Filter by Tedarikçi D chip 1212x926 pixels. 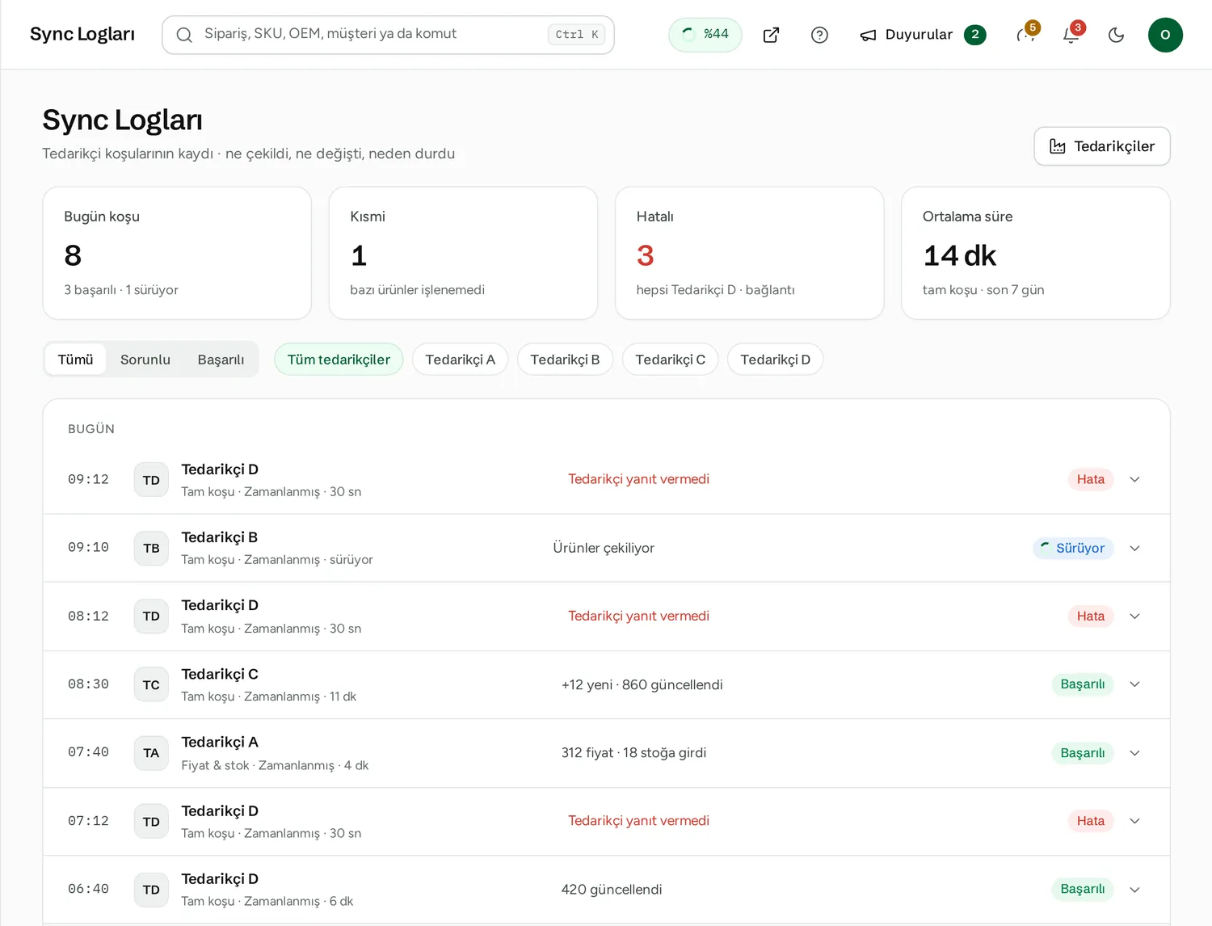tap(775, 360)
